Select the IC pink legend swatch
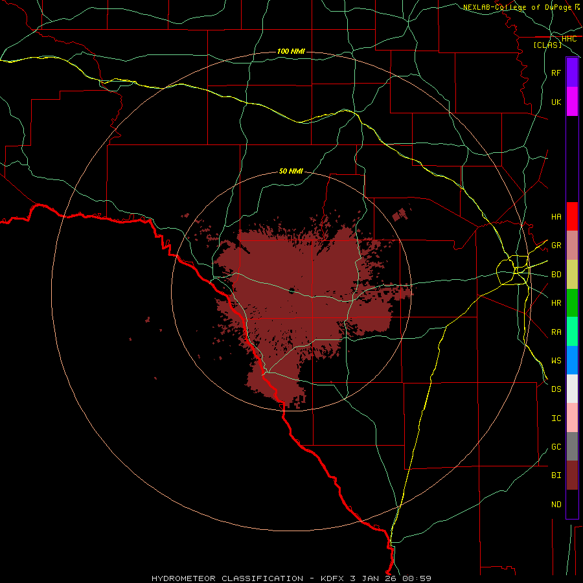This screenshot has height=583, width=583. pos(572,418)
